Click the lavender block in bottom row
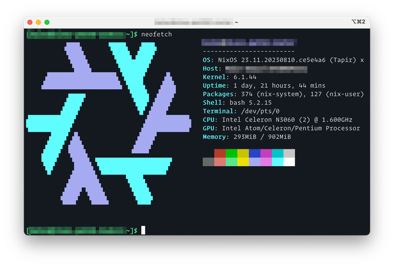The image size is (394, 267). (255, 162)
